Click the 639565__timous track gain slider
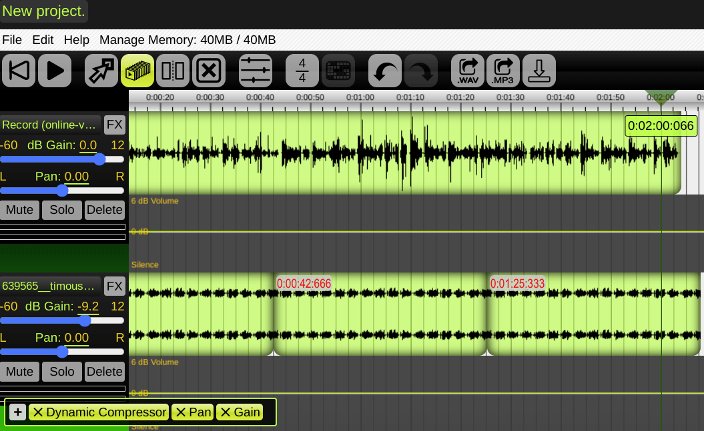 coord(62,320)
